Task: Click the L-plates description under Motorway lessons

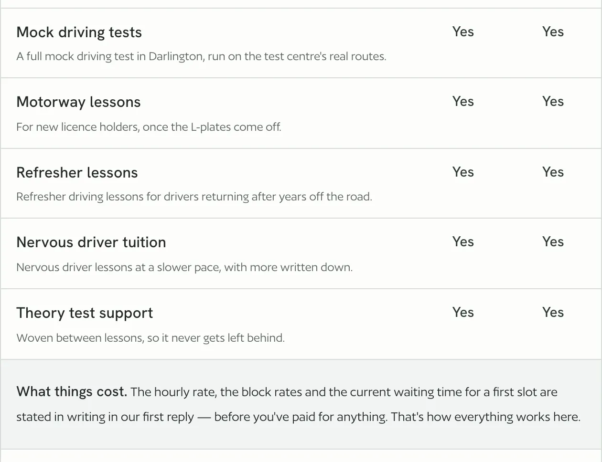Action: (149, 127)
